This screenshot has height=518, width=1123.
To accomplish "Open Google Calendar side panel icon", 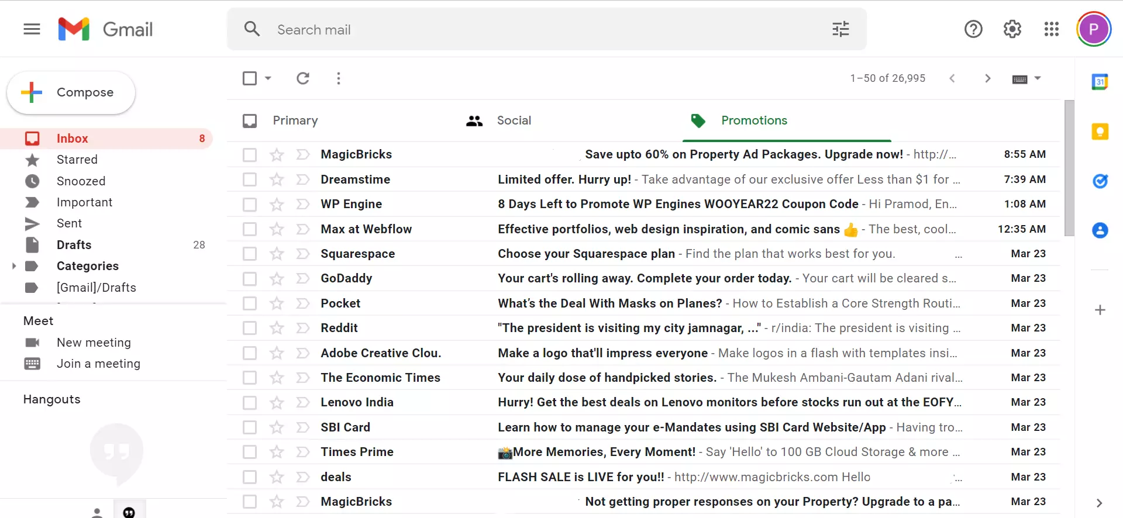I will pyautogui.click(x=1100, y=82).
